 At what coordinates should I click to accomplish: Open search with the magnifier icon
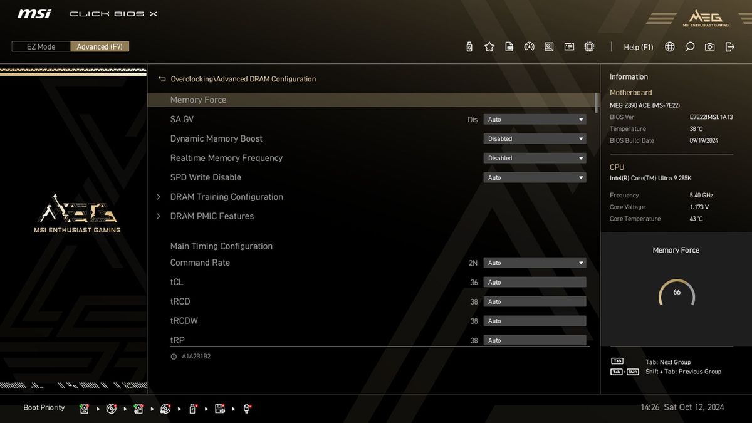(x=690, y=47)
